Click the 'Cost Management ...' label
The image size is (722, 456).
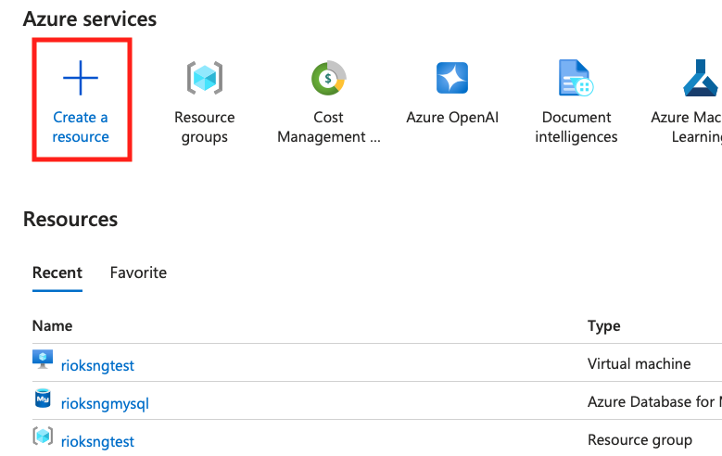point(329,127)
